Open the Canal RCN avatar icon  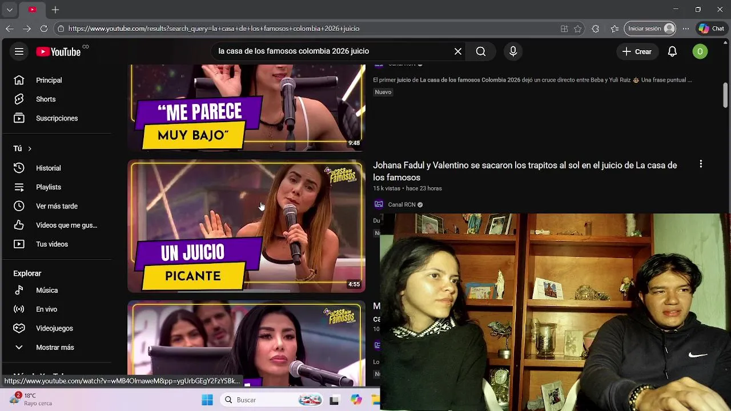(x=379, y=204)
